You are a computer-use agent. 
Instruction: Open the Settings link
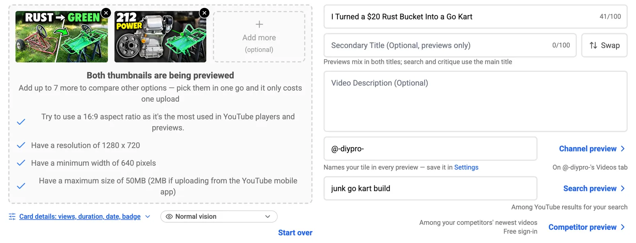point(466,167)
